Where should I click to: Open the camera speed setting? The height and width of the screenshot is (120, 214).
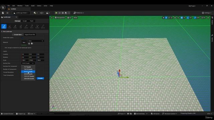[x=203, y=18]
